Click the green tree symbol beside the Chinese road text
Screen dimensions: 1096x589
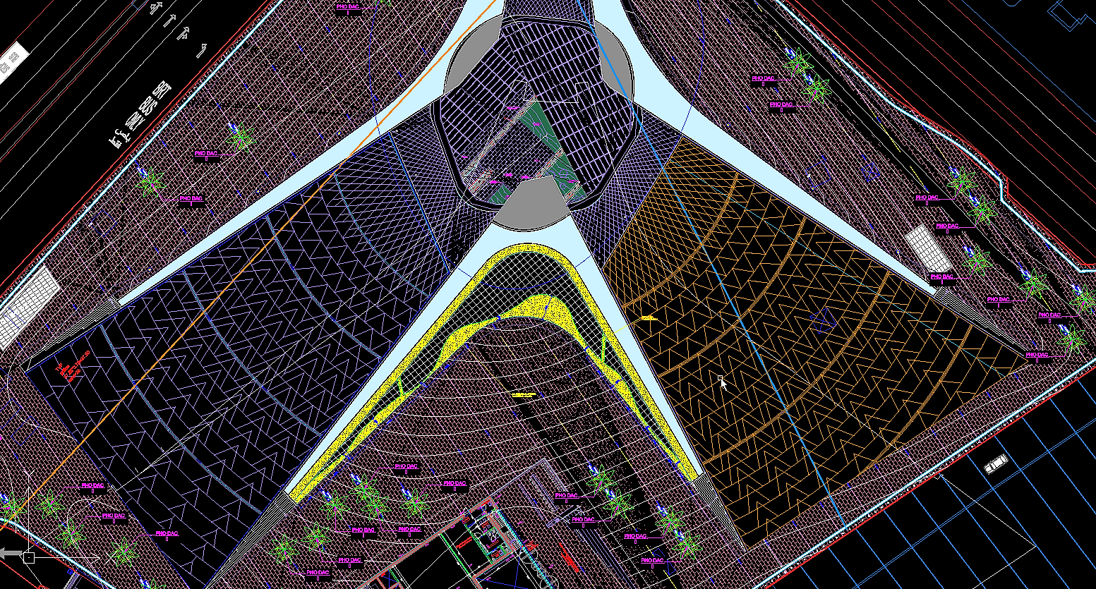pos(241,135)
